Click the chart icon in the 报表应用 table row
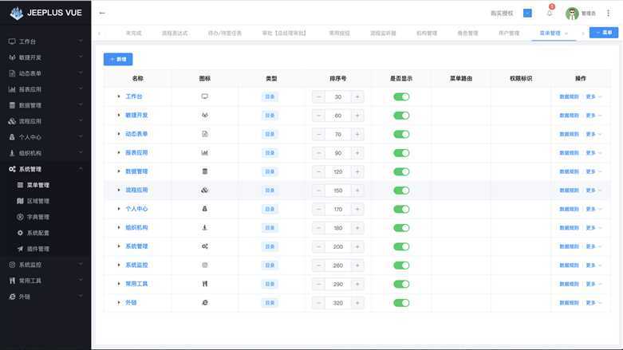This screenshot has height=350, width=623. click(205, 152)
